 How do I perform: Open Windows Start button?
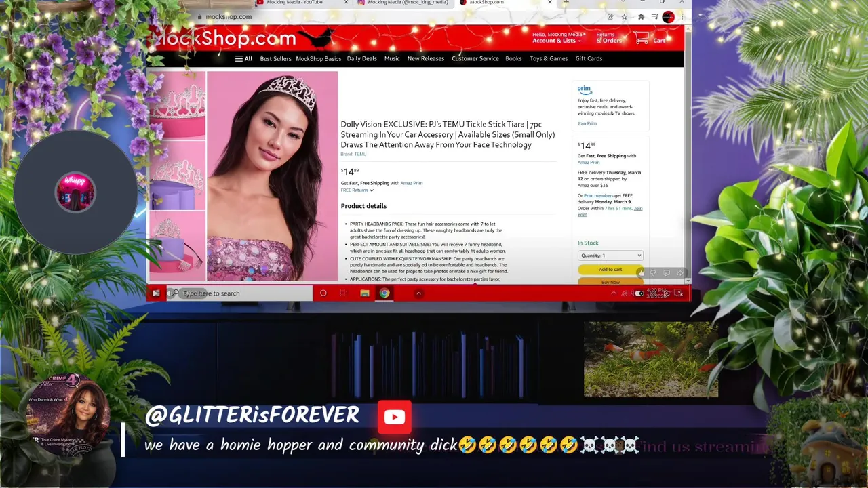click(156, 293)
